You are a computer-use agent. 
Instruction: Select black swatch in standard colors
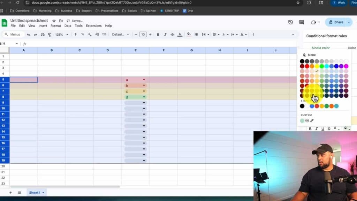(302, 106)
